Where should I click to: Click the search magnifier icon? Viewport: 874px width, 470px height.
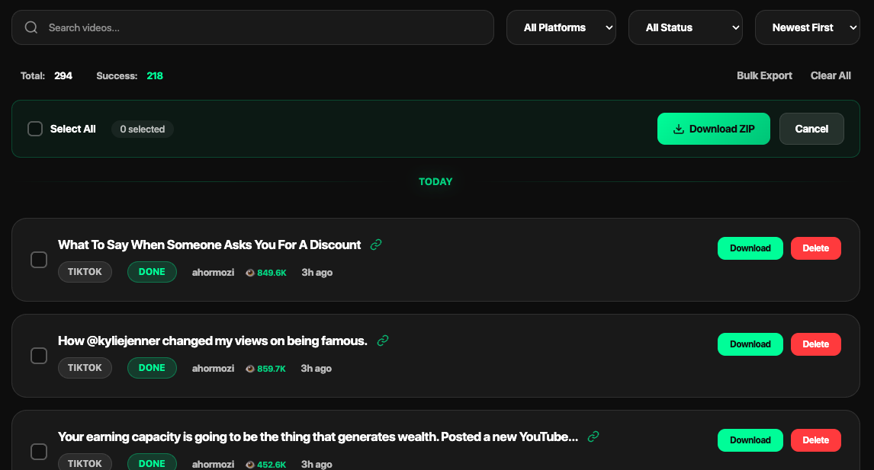click(x=31, y=27)
